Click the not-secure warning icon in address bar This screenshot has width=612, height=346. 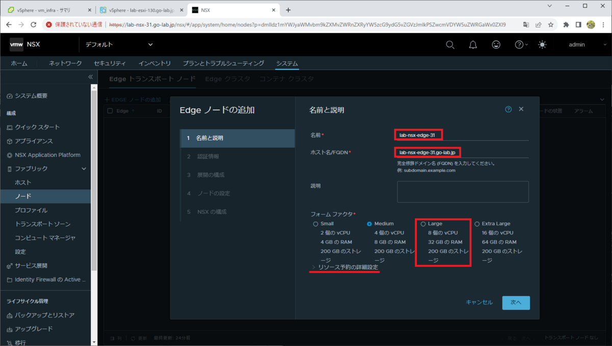coord(49,24)
